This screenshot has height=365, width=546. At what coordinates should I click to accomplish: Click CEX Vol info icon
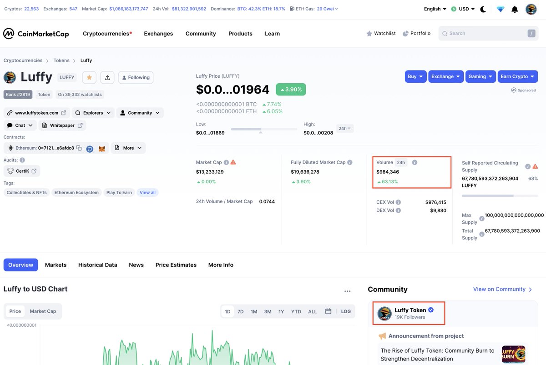pyautogui.click(x=398, y=202)
